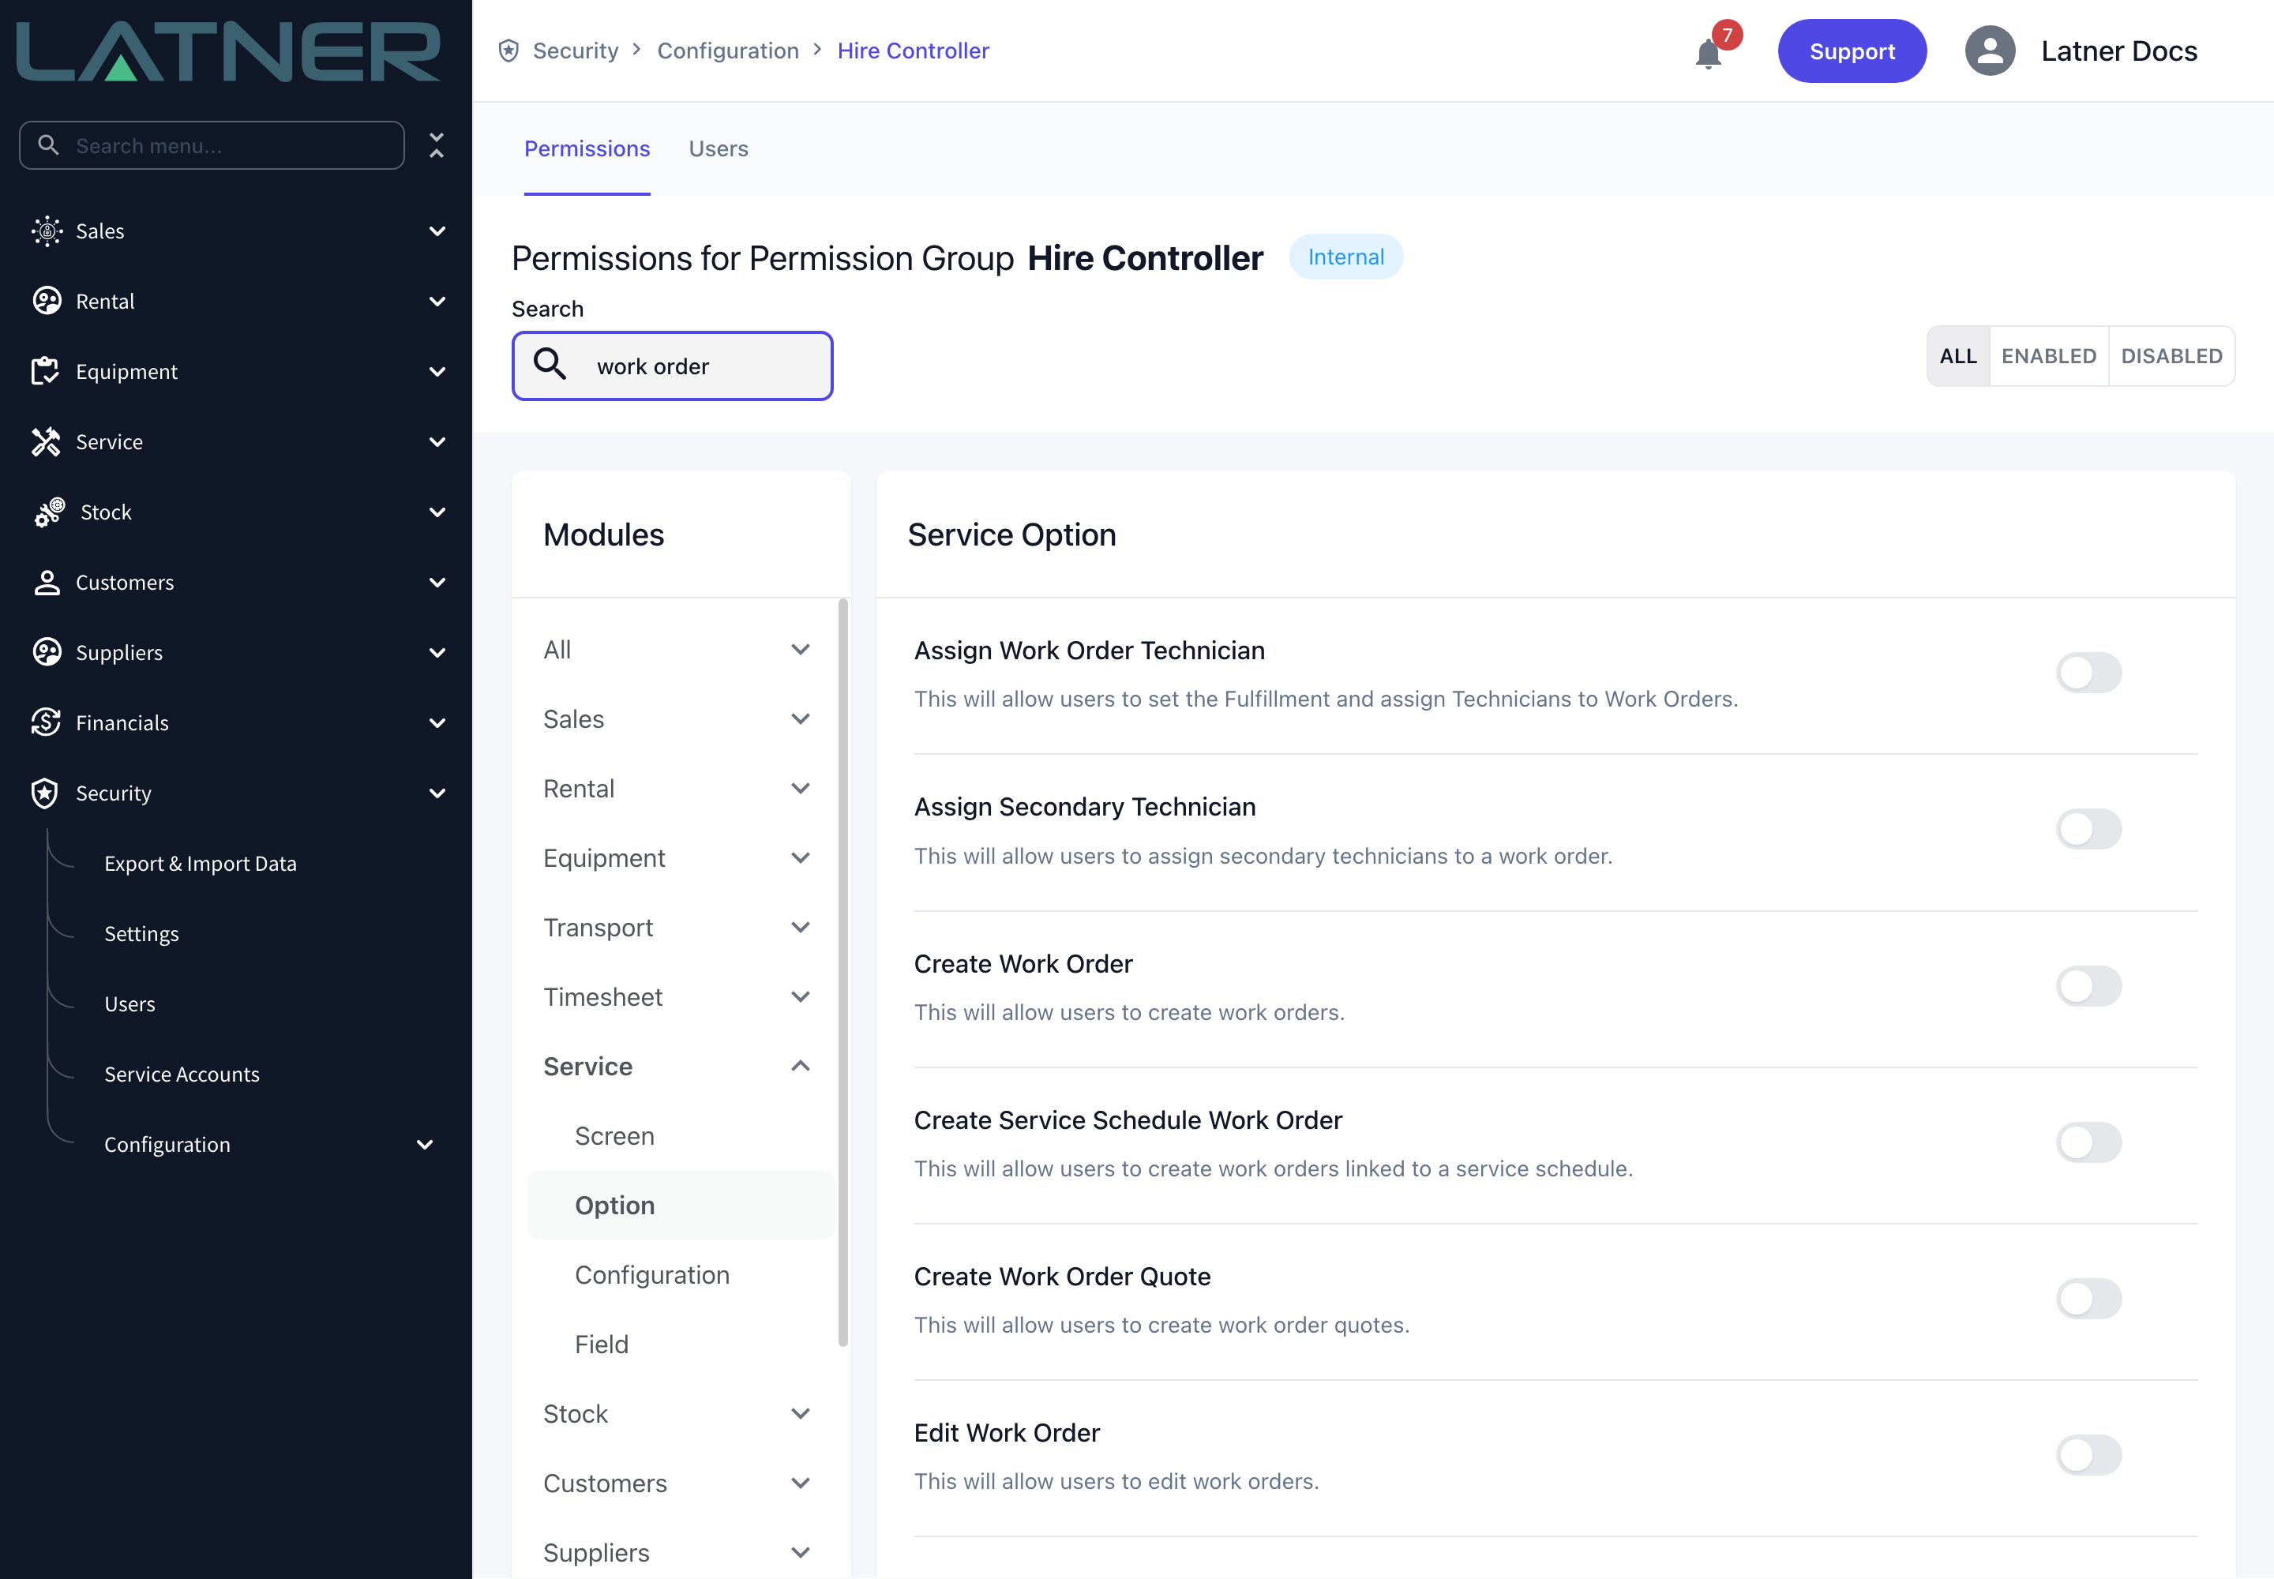The height and width of the screenshot is (1579, 2274).
Task: Click the Hire Controller breadcrumb
Action: click(x=913, y=51)
